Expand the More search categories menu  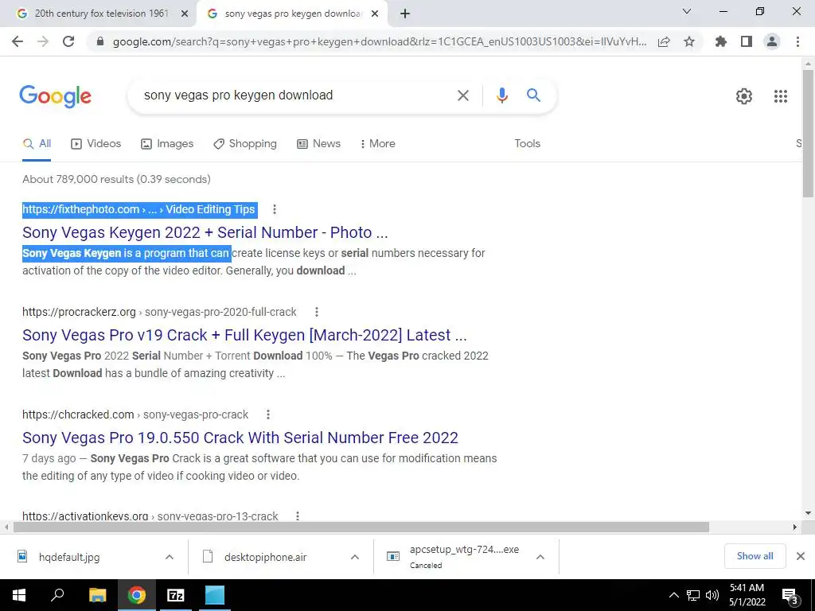coord(378,144)
